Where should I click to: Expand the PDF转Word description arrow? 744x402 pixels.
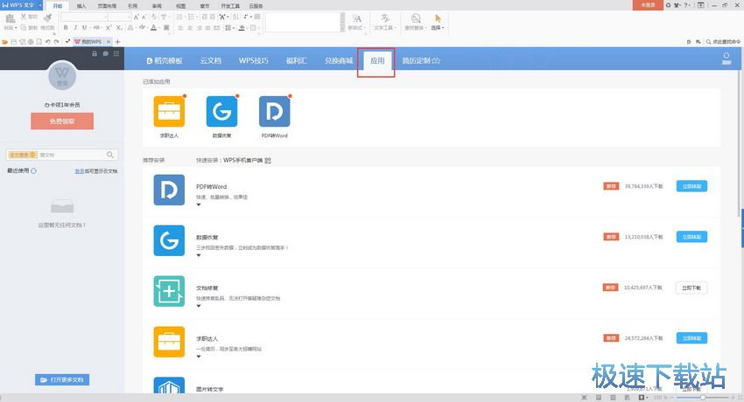tap(199, 205)
